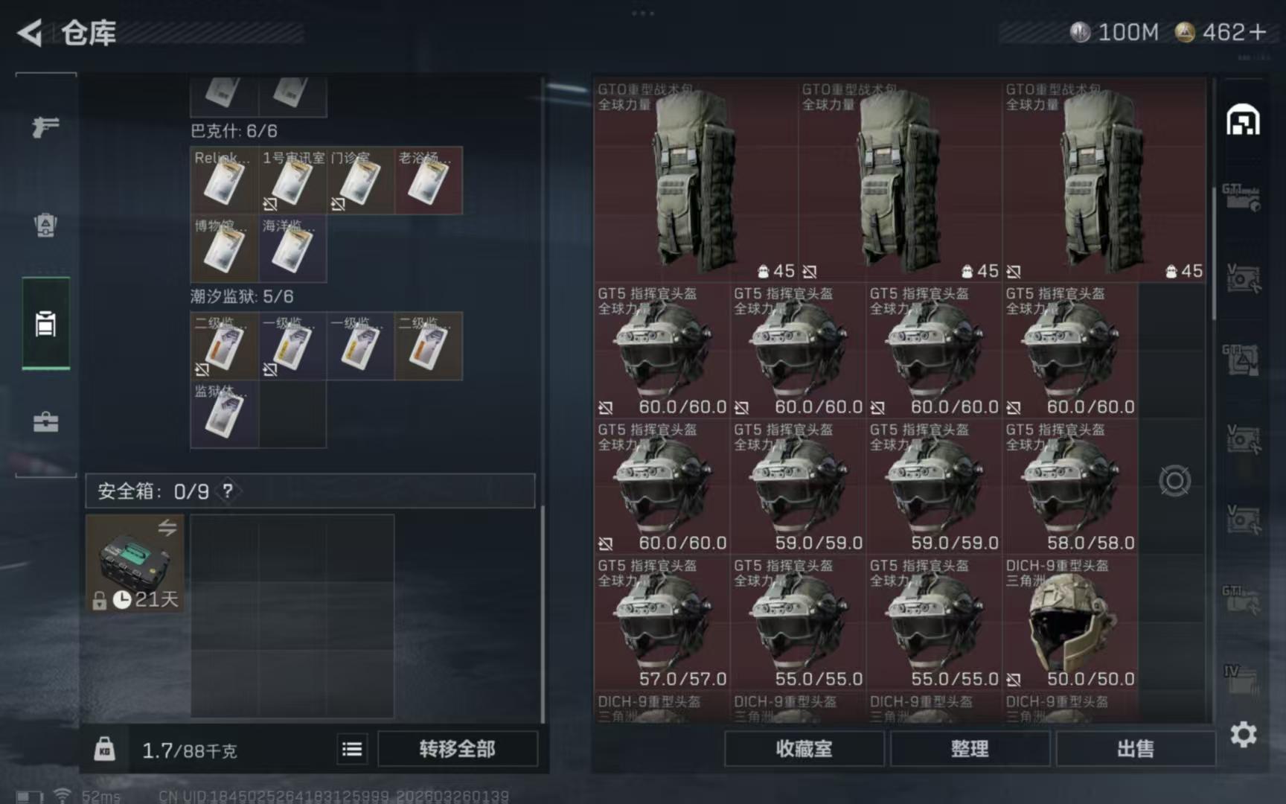Select the stash home icon in right sidebar

click(1243, 121)
